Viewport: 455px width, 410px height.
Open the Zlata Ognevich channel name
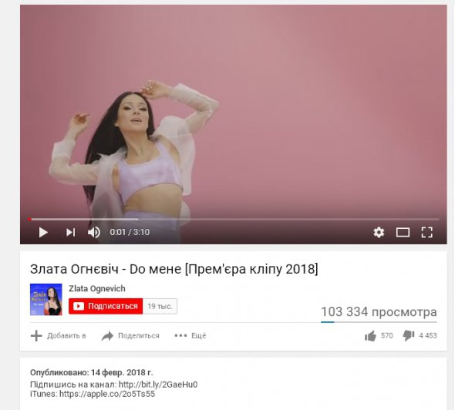(97, 288)
